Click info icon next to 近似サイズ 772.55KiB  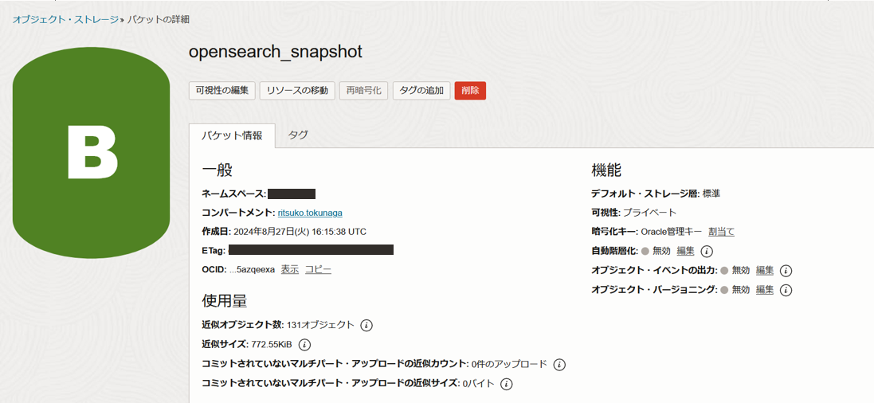pyautogui.click(x=304, y=345)
